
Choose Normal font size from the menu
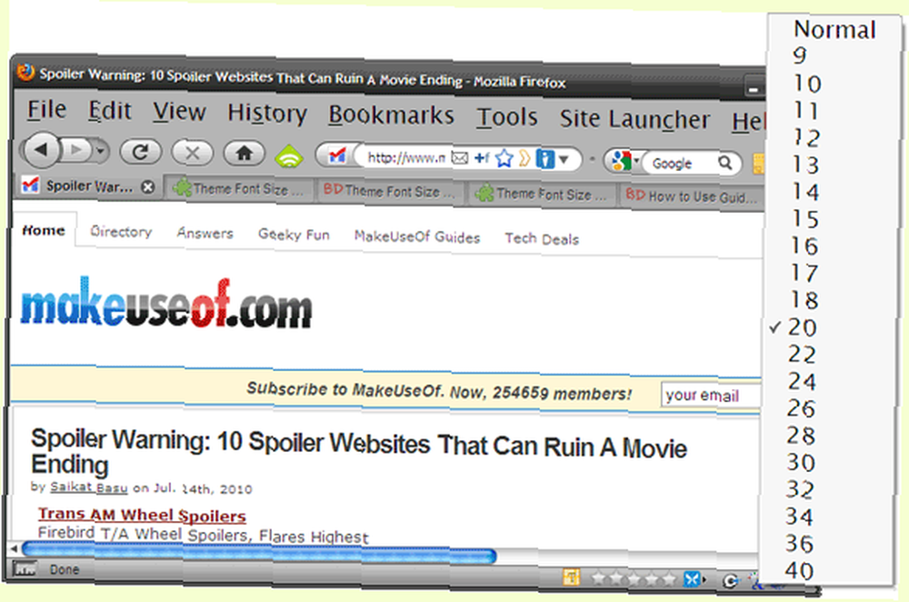point(834,30)
